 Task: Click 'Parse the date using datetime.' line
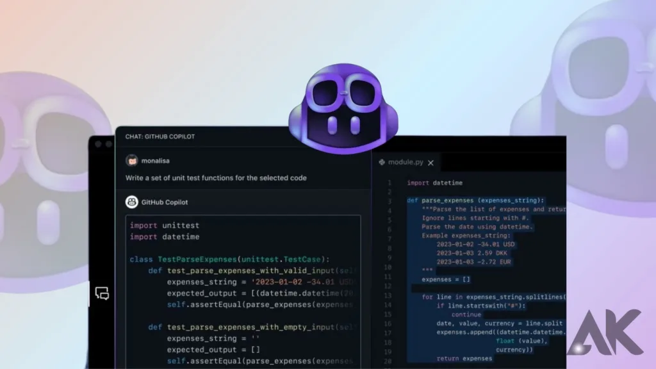click(477, 227)
